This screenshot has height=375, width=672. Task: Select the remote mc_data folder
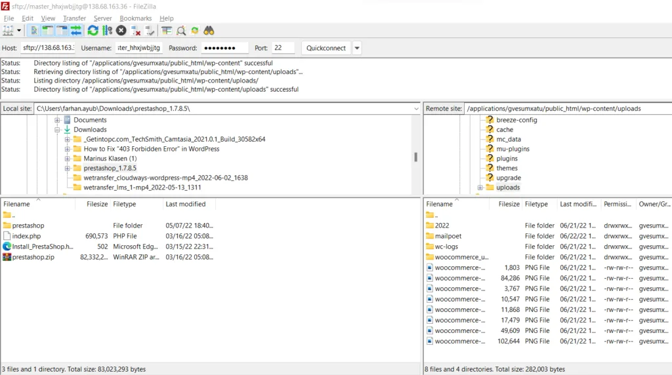pyautogui.click(x=509, y=140)
